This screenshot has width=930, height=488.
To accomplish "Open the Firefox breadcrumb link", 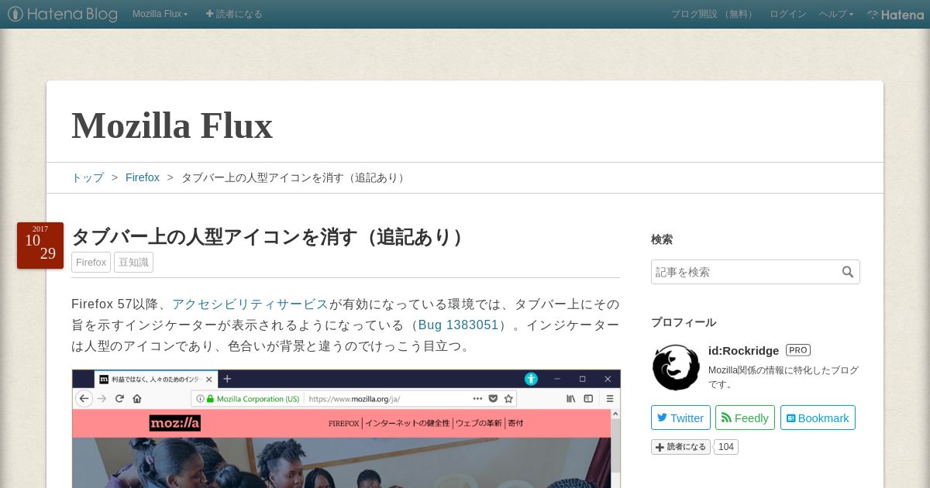I will click(x=143, y=177).
